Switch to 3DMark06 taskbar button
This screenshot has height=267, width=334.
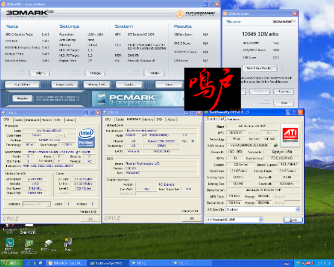66,263
